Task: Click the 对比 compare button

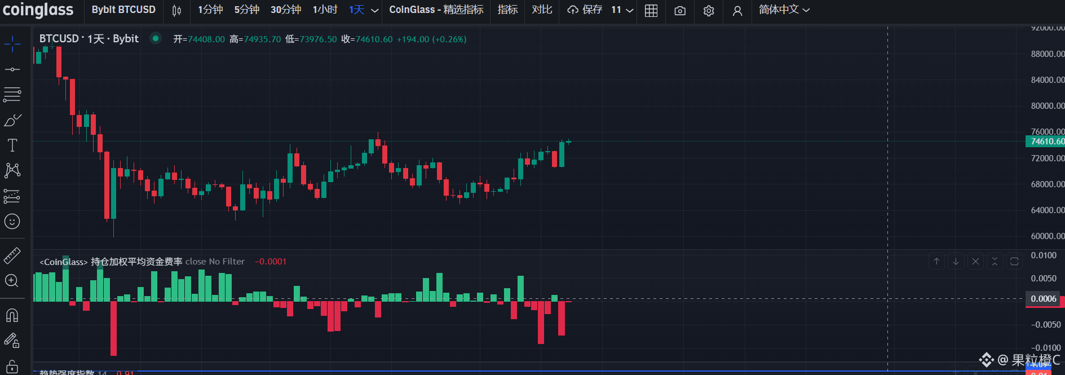Action: 542,10
